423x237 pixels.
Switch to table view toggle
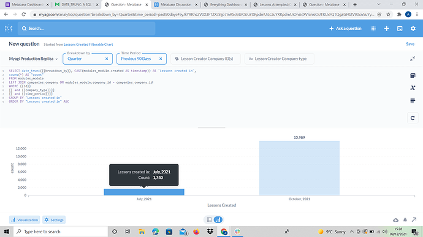209,220
